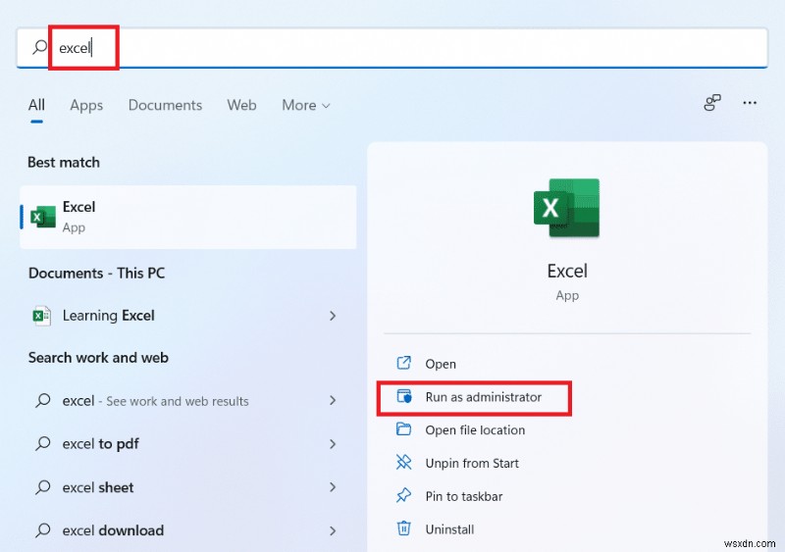Open the Excel App best match result
The width and height of the screenshot is (785, 552).
click(188, 218)
